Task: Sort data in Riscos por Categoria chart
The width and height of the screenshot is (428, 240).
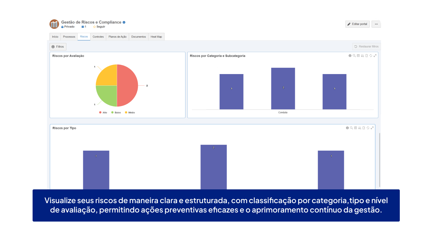Action: pos(362,56)
